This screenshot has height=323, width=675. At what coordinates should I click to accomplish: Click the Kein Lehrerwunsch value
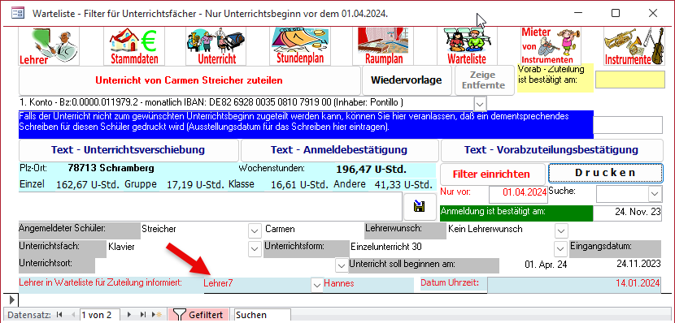486,229
